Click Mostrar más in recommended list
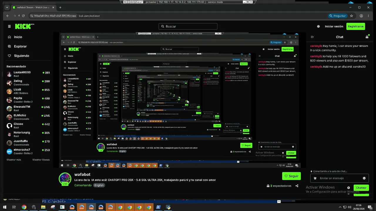This screenshot has width=376, height=211. coord(14,160)
